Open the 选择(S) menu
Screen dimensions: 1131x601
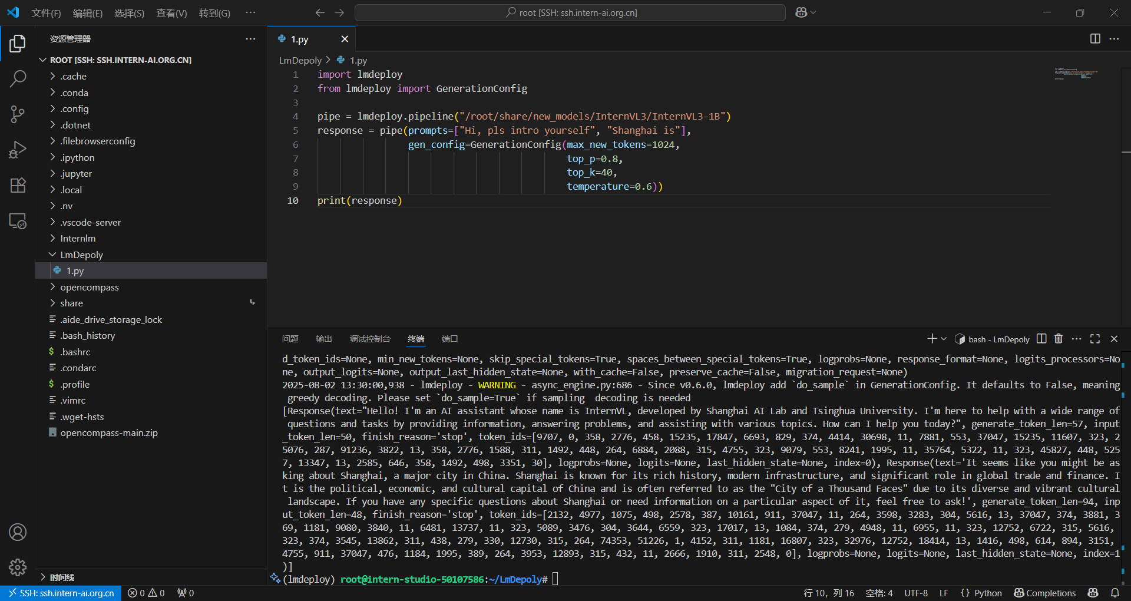pyautogui.click(x=129, y=13)
